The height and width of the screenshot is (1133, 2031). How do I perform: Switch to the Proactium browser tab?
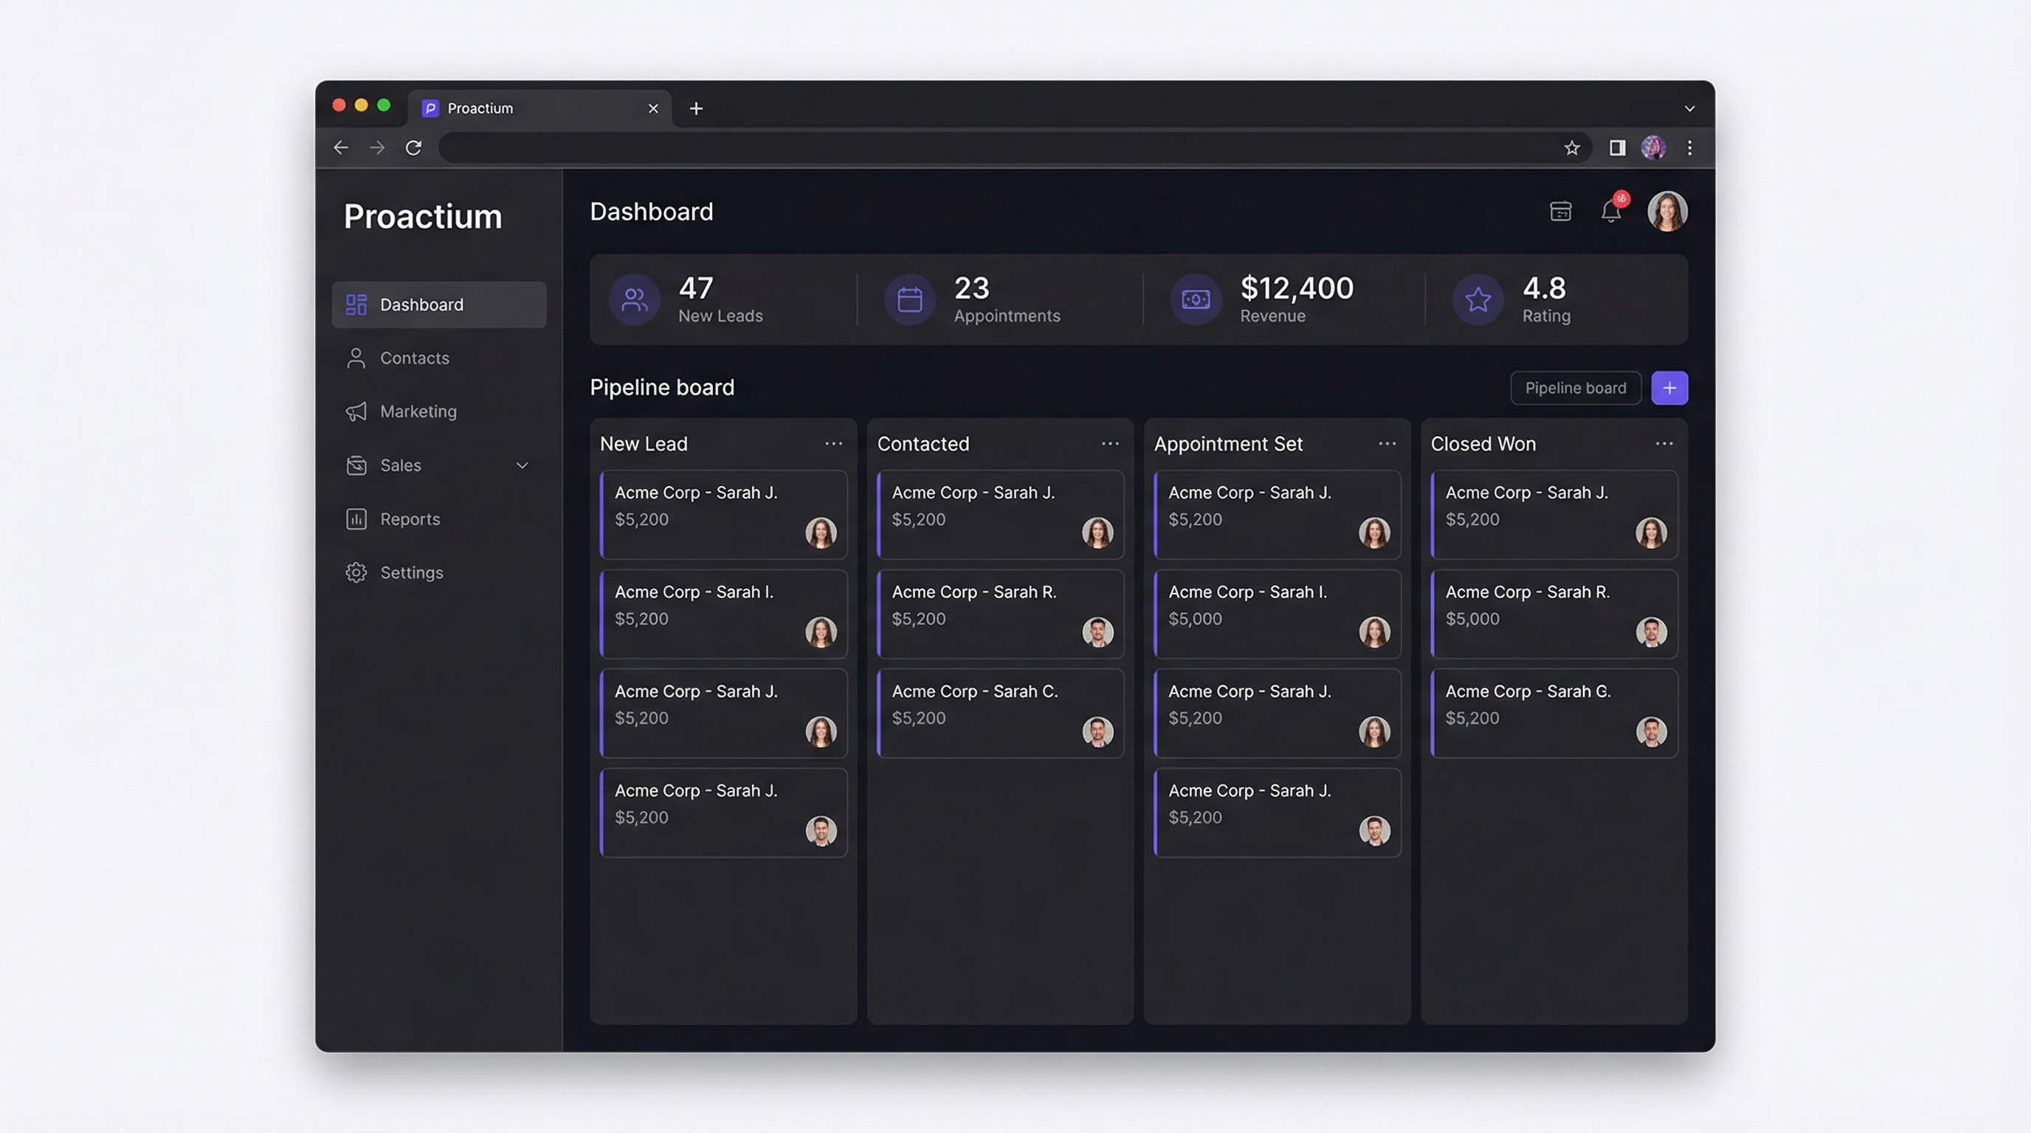tap(480, 108)
